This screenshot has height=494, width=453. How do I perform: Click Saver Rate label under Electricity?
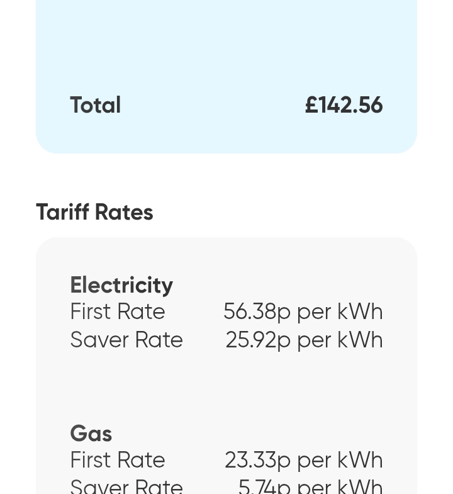coord(126,340)
